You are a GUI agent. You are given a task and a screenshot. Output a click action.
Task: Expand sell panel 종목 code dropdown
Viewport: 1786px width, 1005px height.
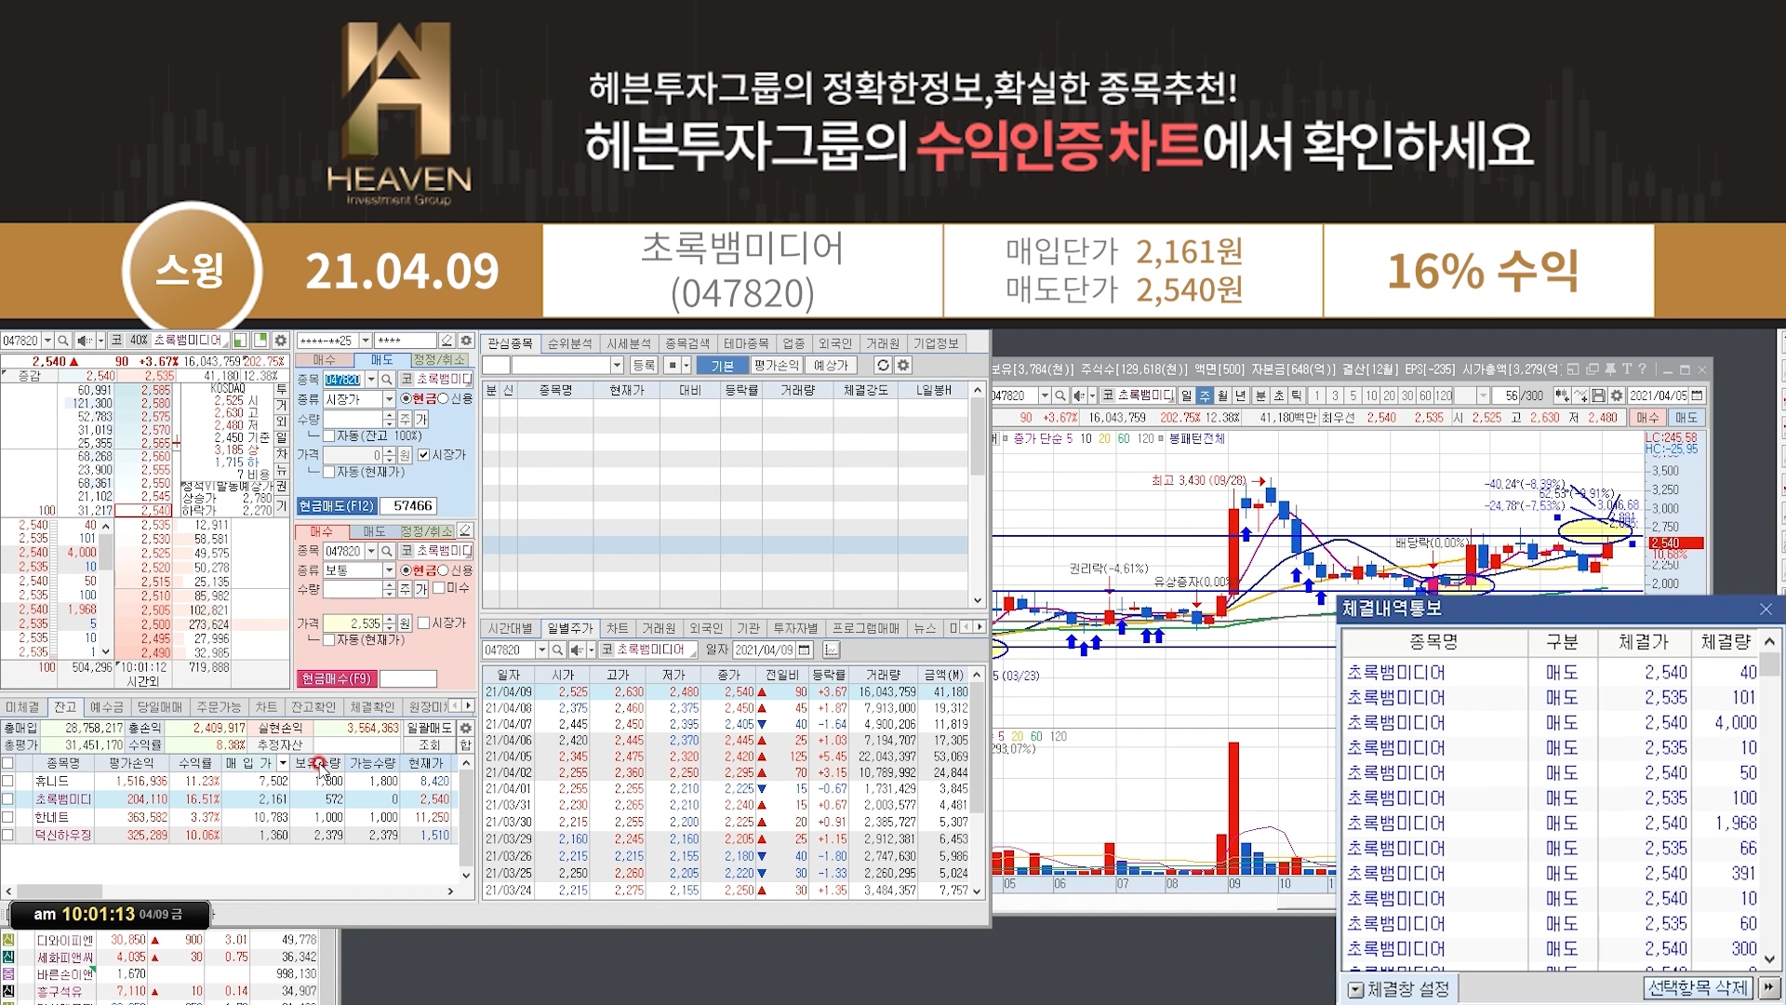[371, 380]
